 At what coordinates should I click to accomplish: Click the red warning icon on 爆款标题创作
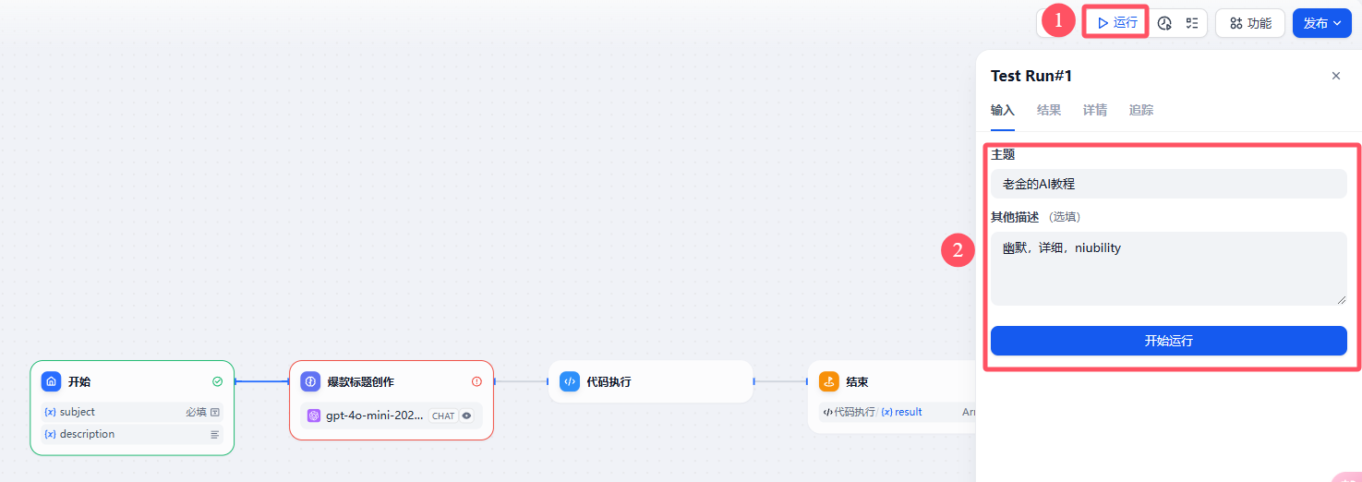[476, 381]
